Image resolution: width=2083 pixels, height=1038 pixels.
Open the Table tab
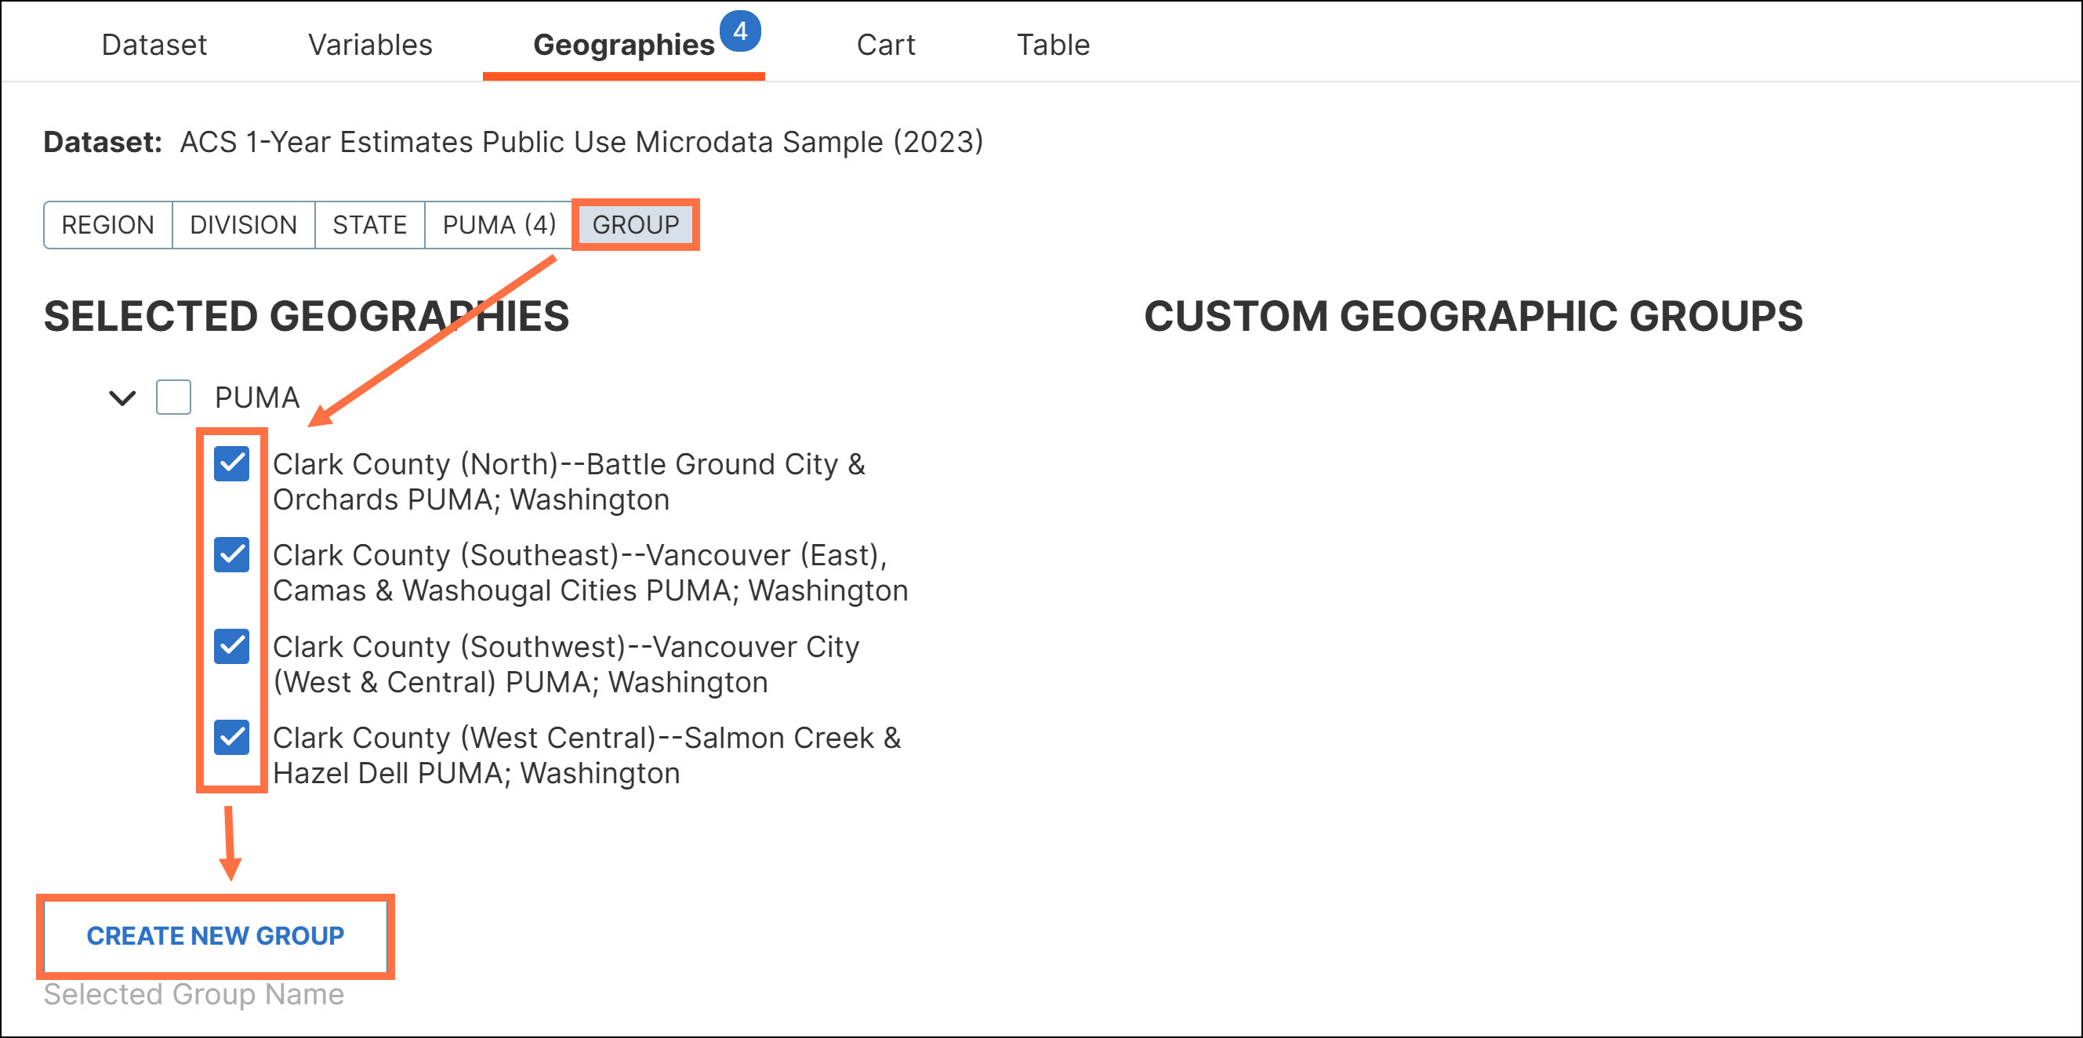1053,45
